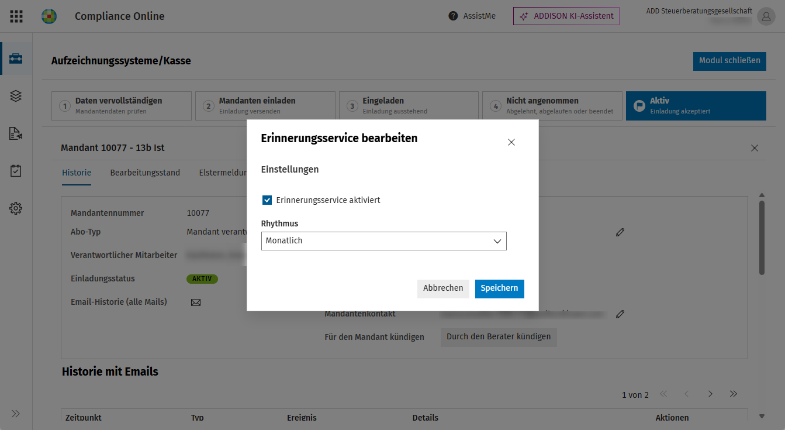
Task: Expand the sidebar with double chevron
Action: pyautogui.click(x=16, y=414)
